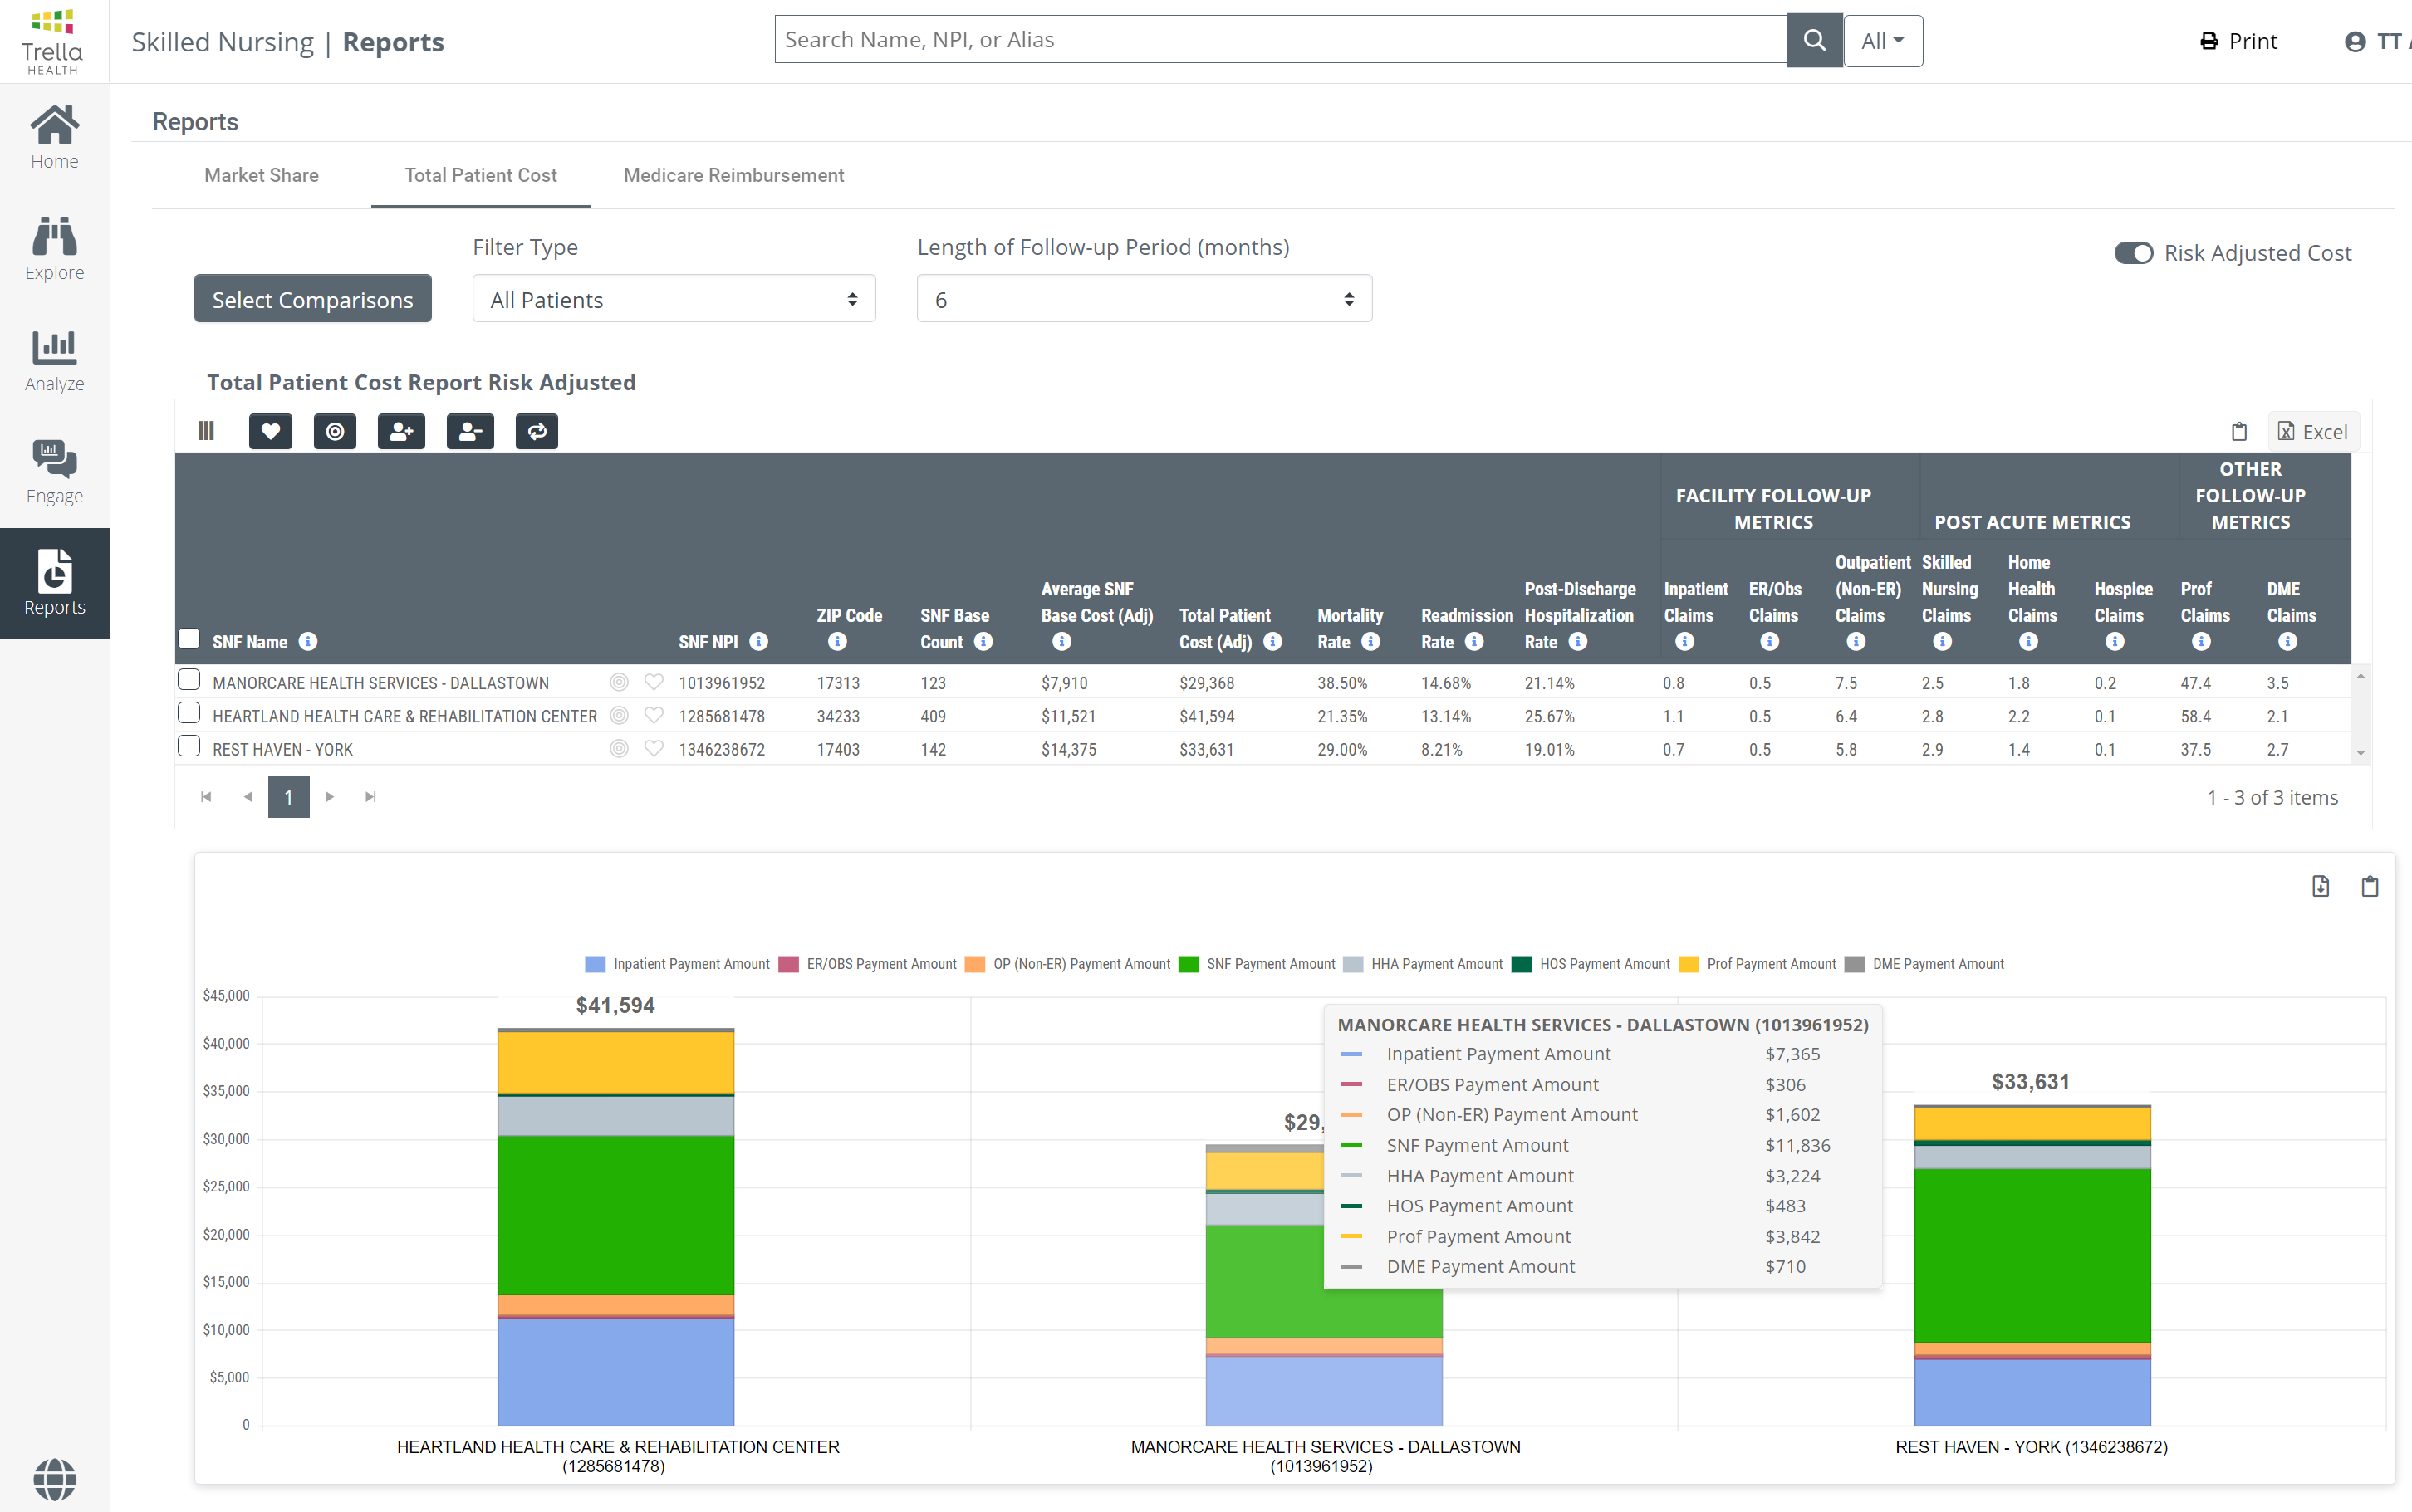Click SNF NPI info icon

pos(759,641)
